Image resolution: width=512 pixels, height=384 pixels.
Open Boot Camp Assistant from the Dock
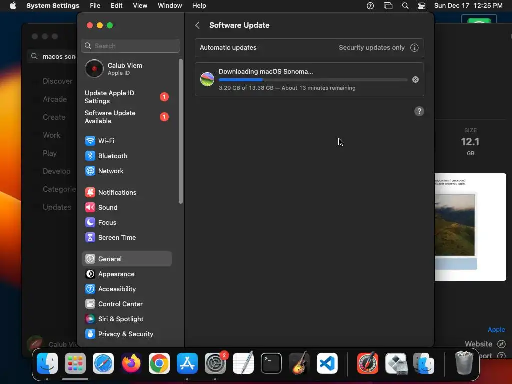click(396, 363)
